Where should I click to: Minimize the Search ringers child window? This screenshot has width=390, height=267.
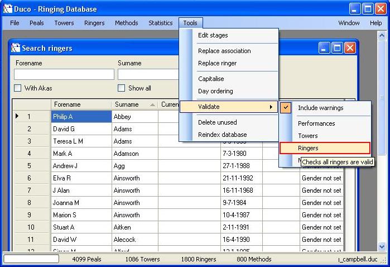(324, 48)
